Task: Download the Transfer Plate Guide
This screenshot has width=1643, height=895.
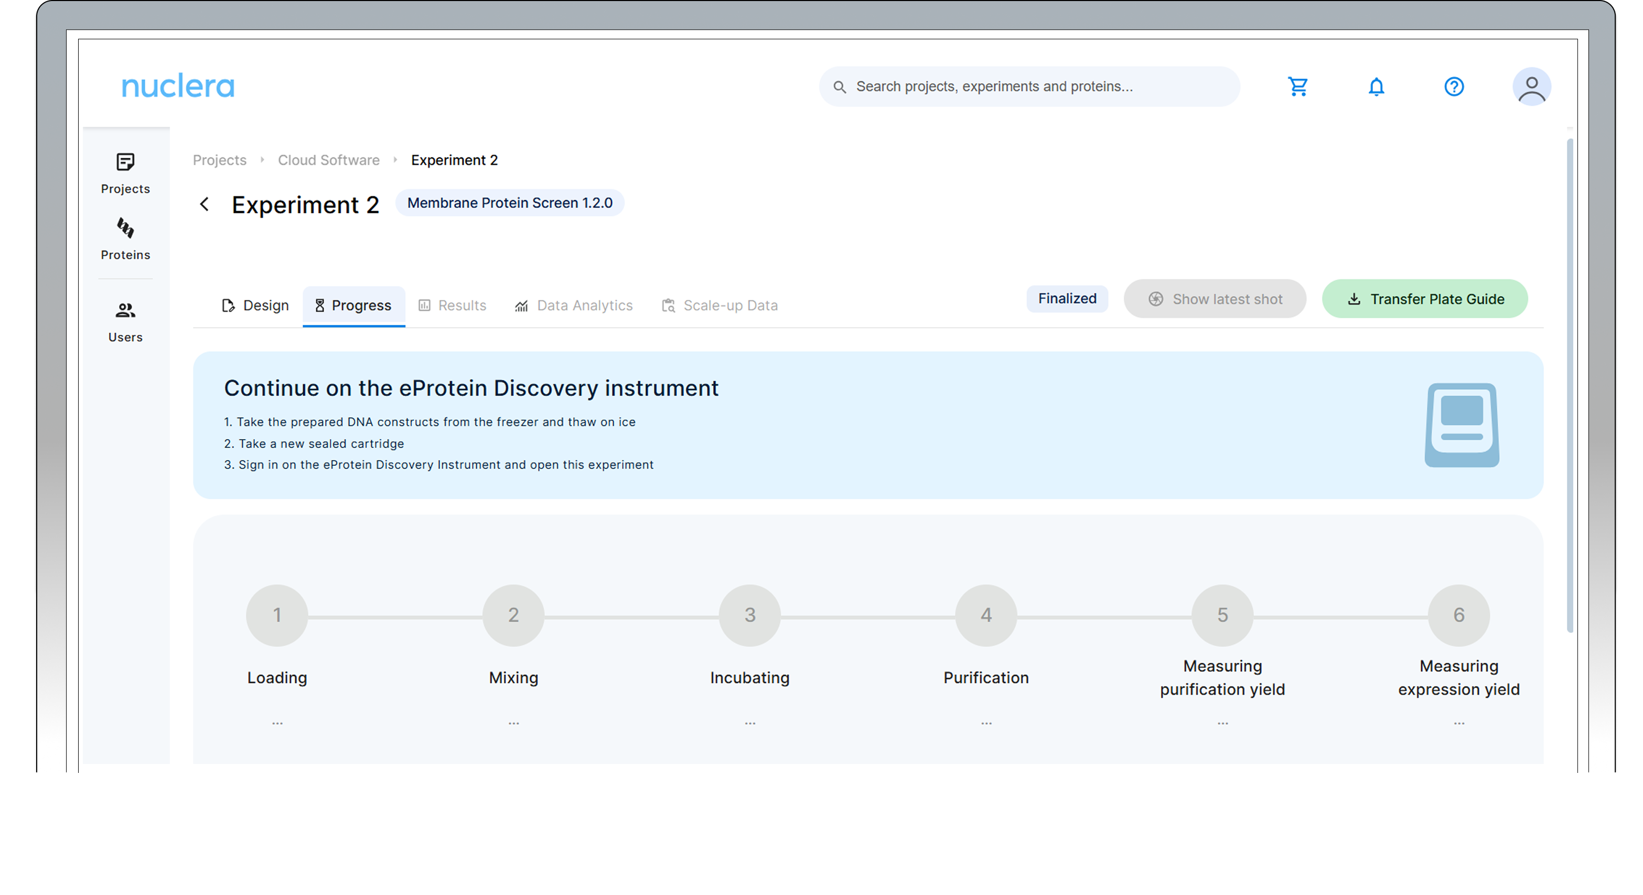Action: pos(1424,299)
